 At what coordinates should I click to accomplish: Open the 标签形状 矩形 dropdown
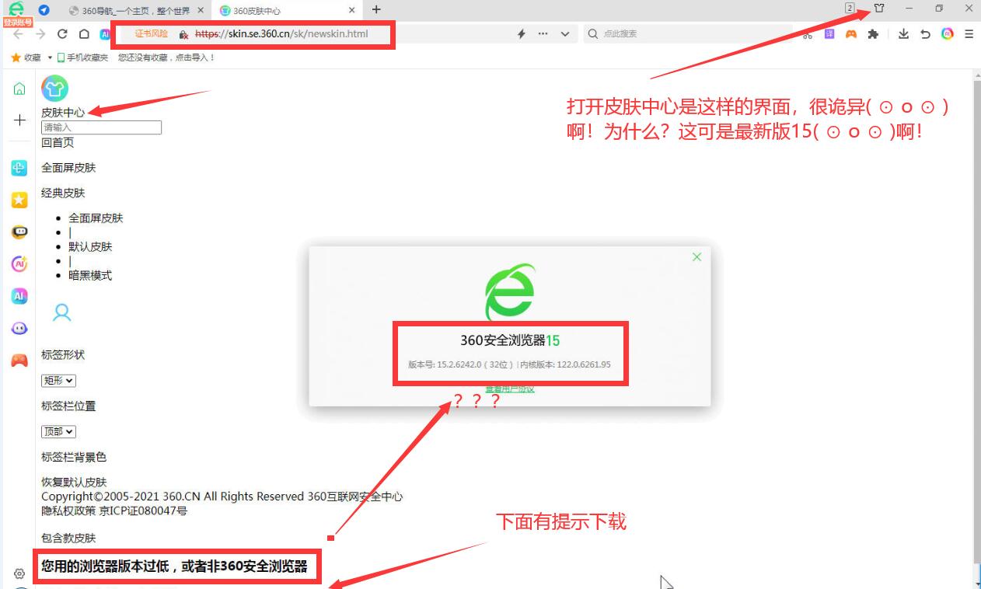(59, 381)
